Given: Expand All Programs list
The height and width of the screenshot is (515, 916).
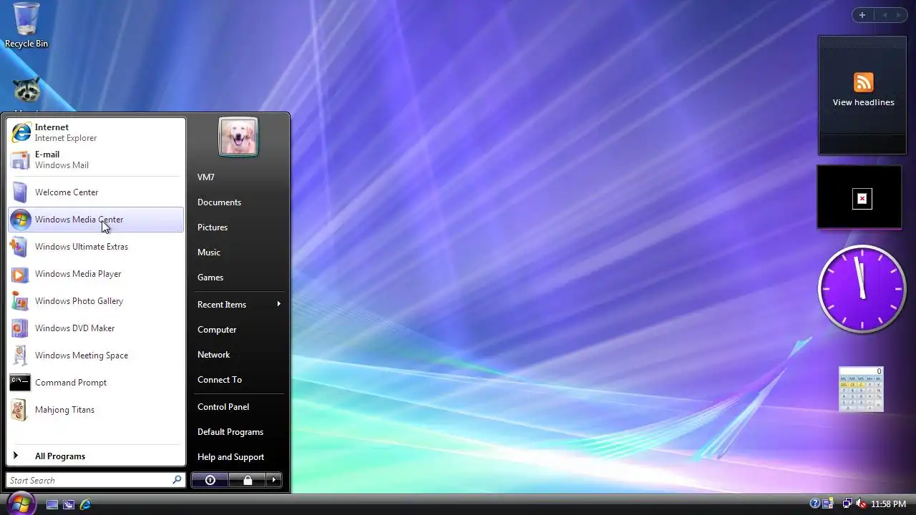Looking at the screenshot, I should click(95, 456).
